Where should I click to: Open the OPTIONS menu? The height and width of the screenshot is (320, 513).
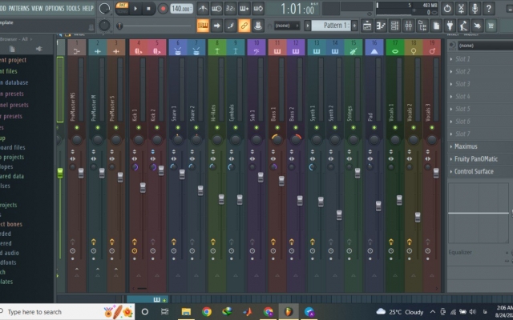55,8
